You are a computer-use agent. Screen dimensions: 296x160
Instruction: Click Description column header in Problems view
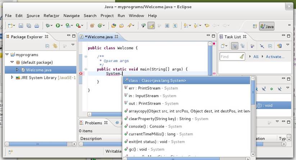[x=91, y=138]
